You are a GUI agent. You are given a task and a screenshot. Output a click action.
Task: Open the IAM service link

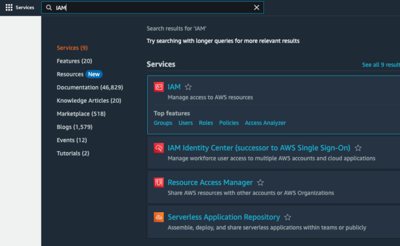coord(174,87)
